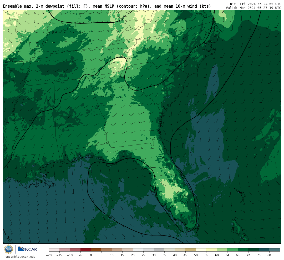Click the color swatch between 76 and 80
The height and width of the screenshot is (260, 284).
pos(264,250)
